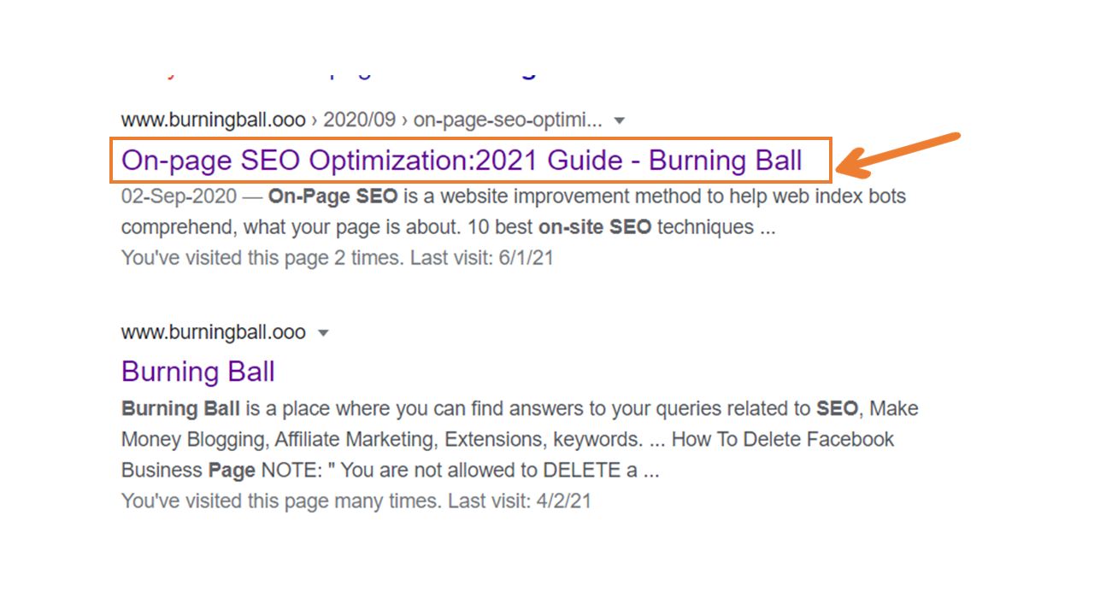Screen dimensions: 1094x615
Task: Click the bolded SEO keyword in second snippet
Action: coord(836,408)
